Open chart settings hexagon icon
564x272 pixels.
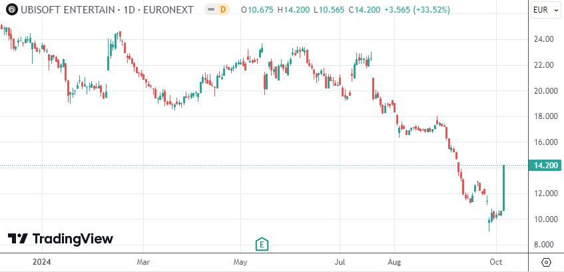[x=545, y=261]
